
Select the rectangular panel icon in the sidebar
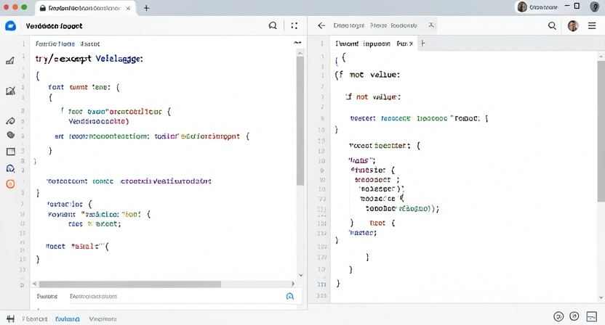[x=10, y=152]
